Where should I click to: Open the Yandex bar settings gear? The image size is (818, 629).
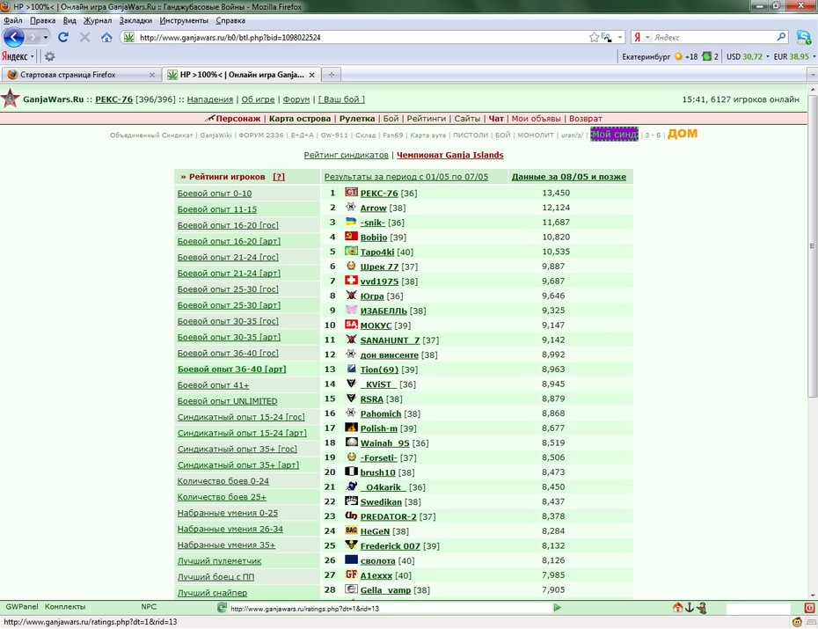(x=49, y=56)
